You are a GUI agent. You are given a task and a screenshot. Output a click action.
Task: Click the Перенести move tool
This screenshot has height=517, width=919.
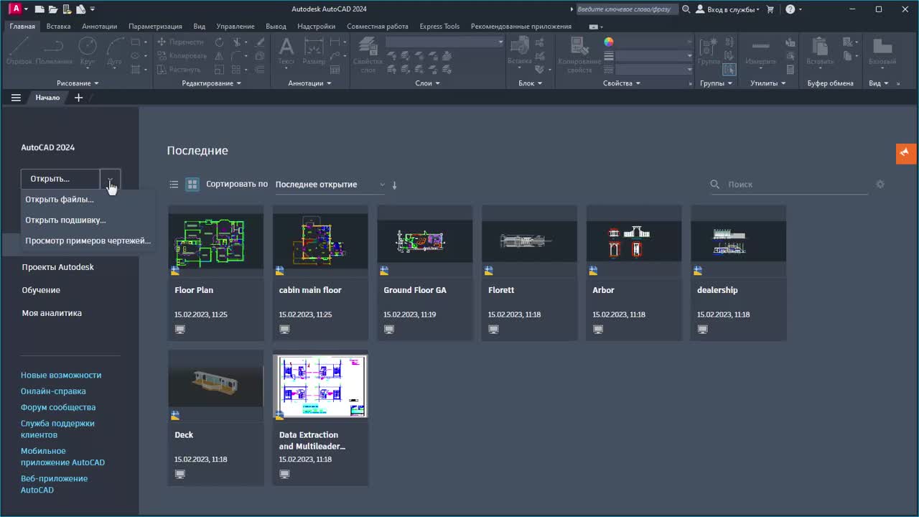click(180, 42)
